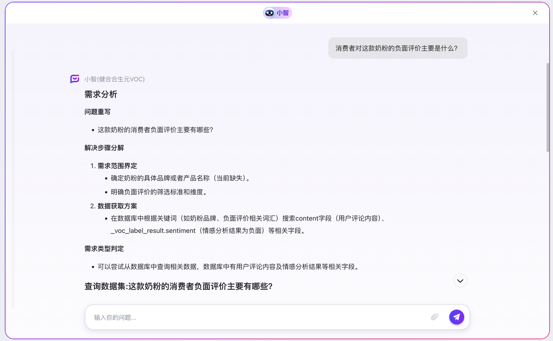Select the 需求范围界定 list item
Viewport: 553px width, 341px height.
117,166
